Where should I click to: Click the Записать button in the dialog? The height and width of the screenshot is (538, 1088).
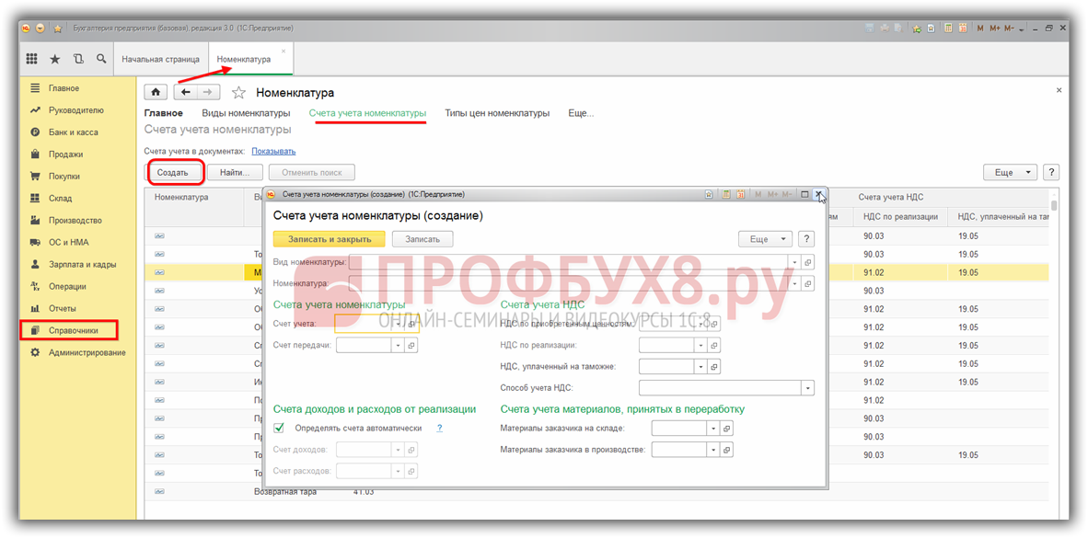422,238
